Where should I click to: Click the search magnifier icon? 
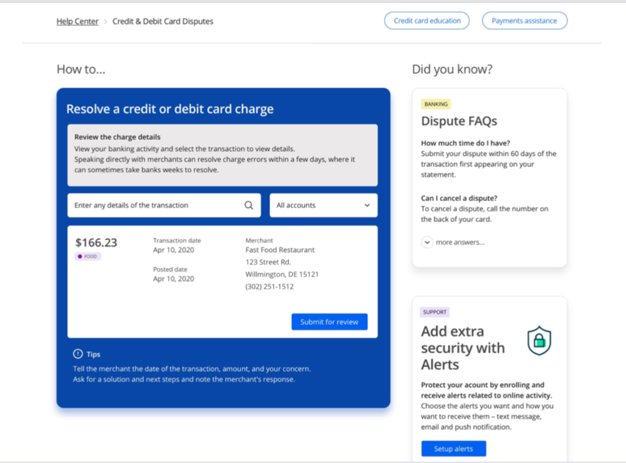(x=249, y=205)
